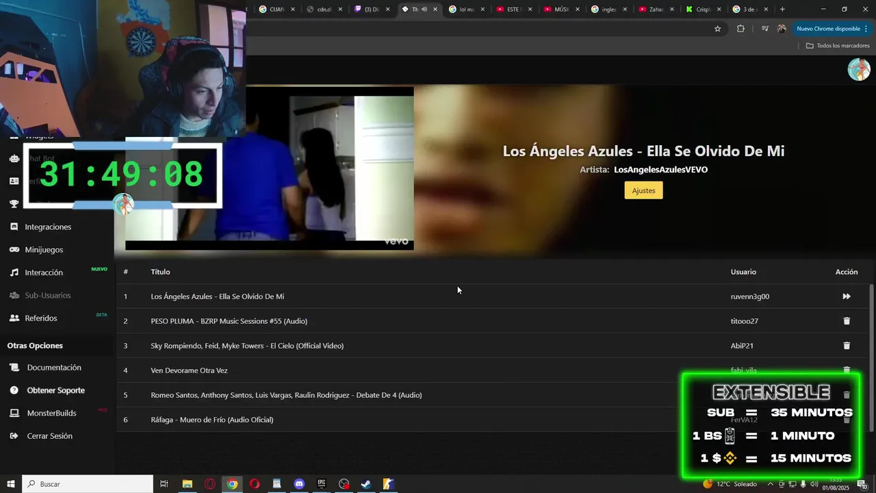Click the Documentación book icon

point(14,368)
